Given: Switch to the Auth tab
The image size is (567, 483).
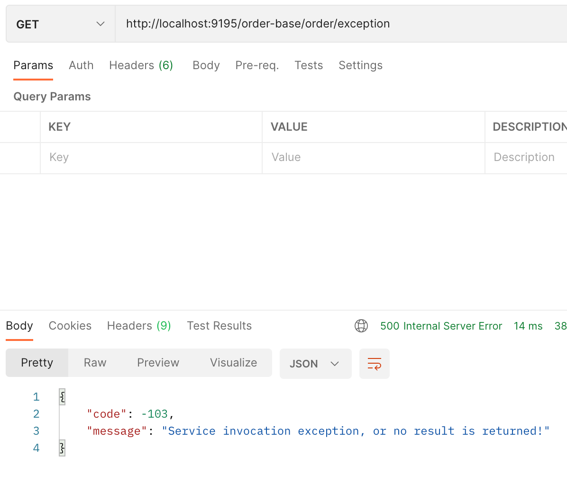Looking at the screenshot, I should [x=81, y=65].
